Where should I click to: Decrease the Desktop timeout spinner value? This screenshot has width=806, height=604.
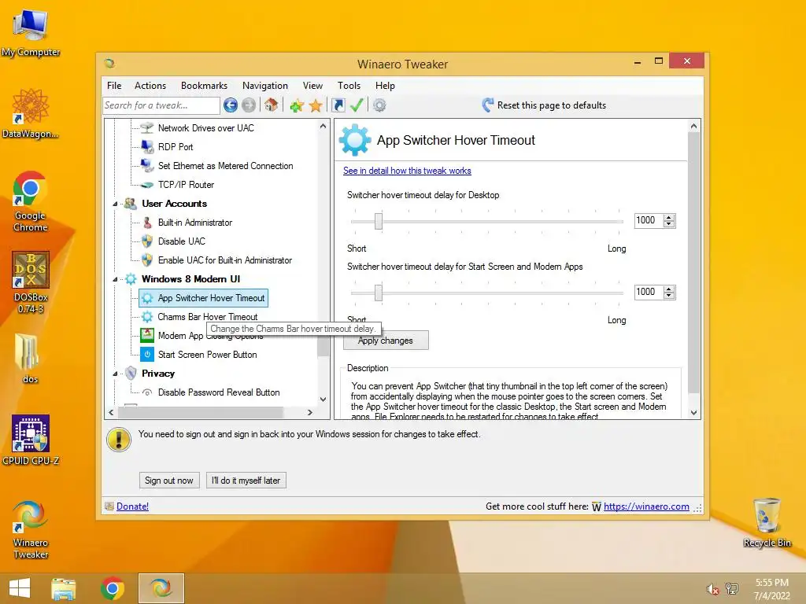click(x=669, y=224)
